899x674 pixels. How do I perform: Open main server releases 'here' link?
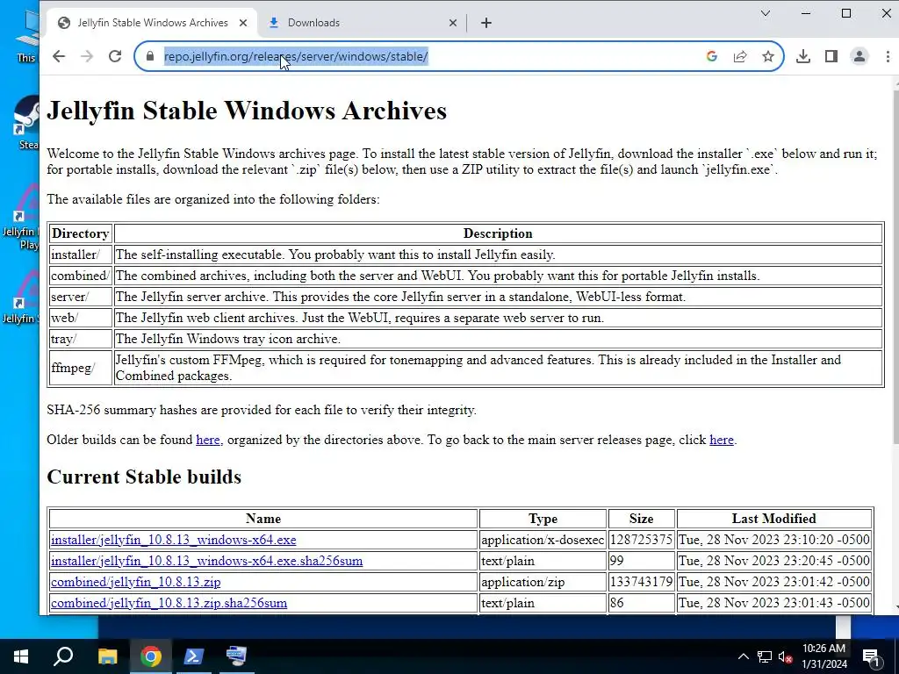pyautogui.click(x=722, y=440)
